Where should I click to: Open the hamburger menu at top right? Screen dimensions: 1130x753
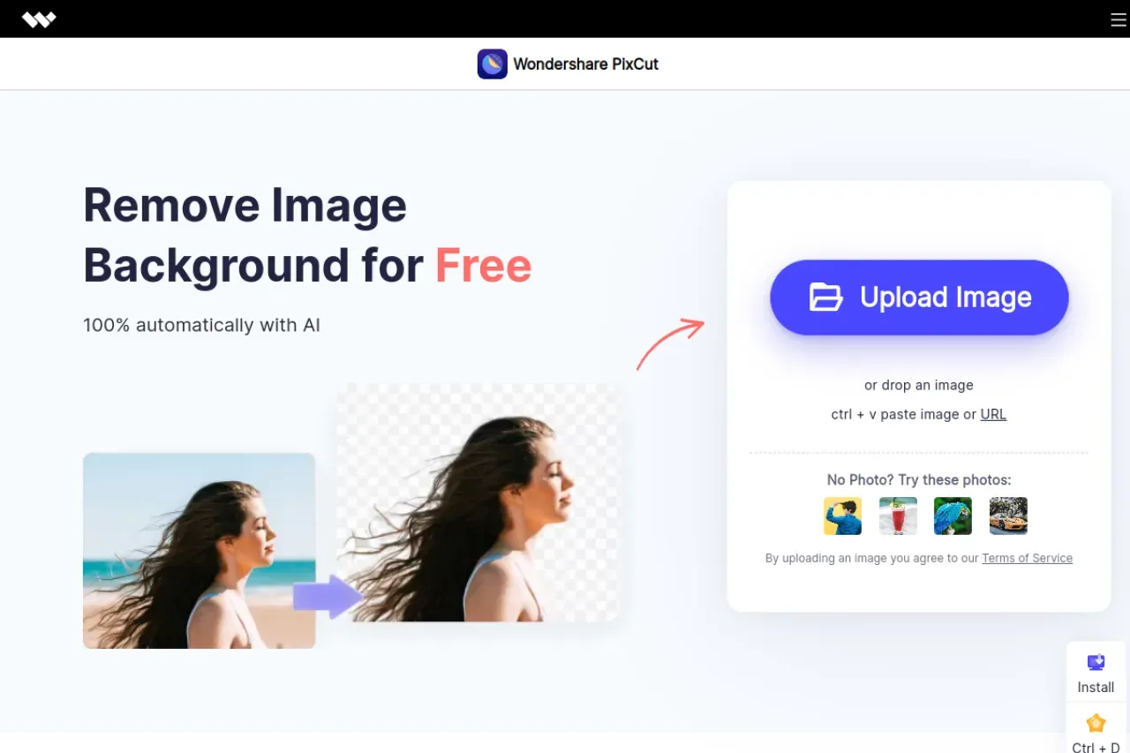[x=1119, y=20]
